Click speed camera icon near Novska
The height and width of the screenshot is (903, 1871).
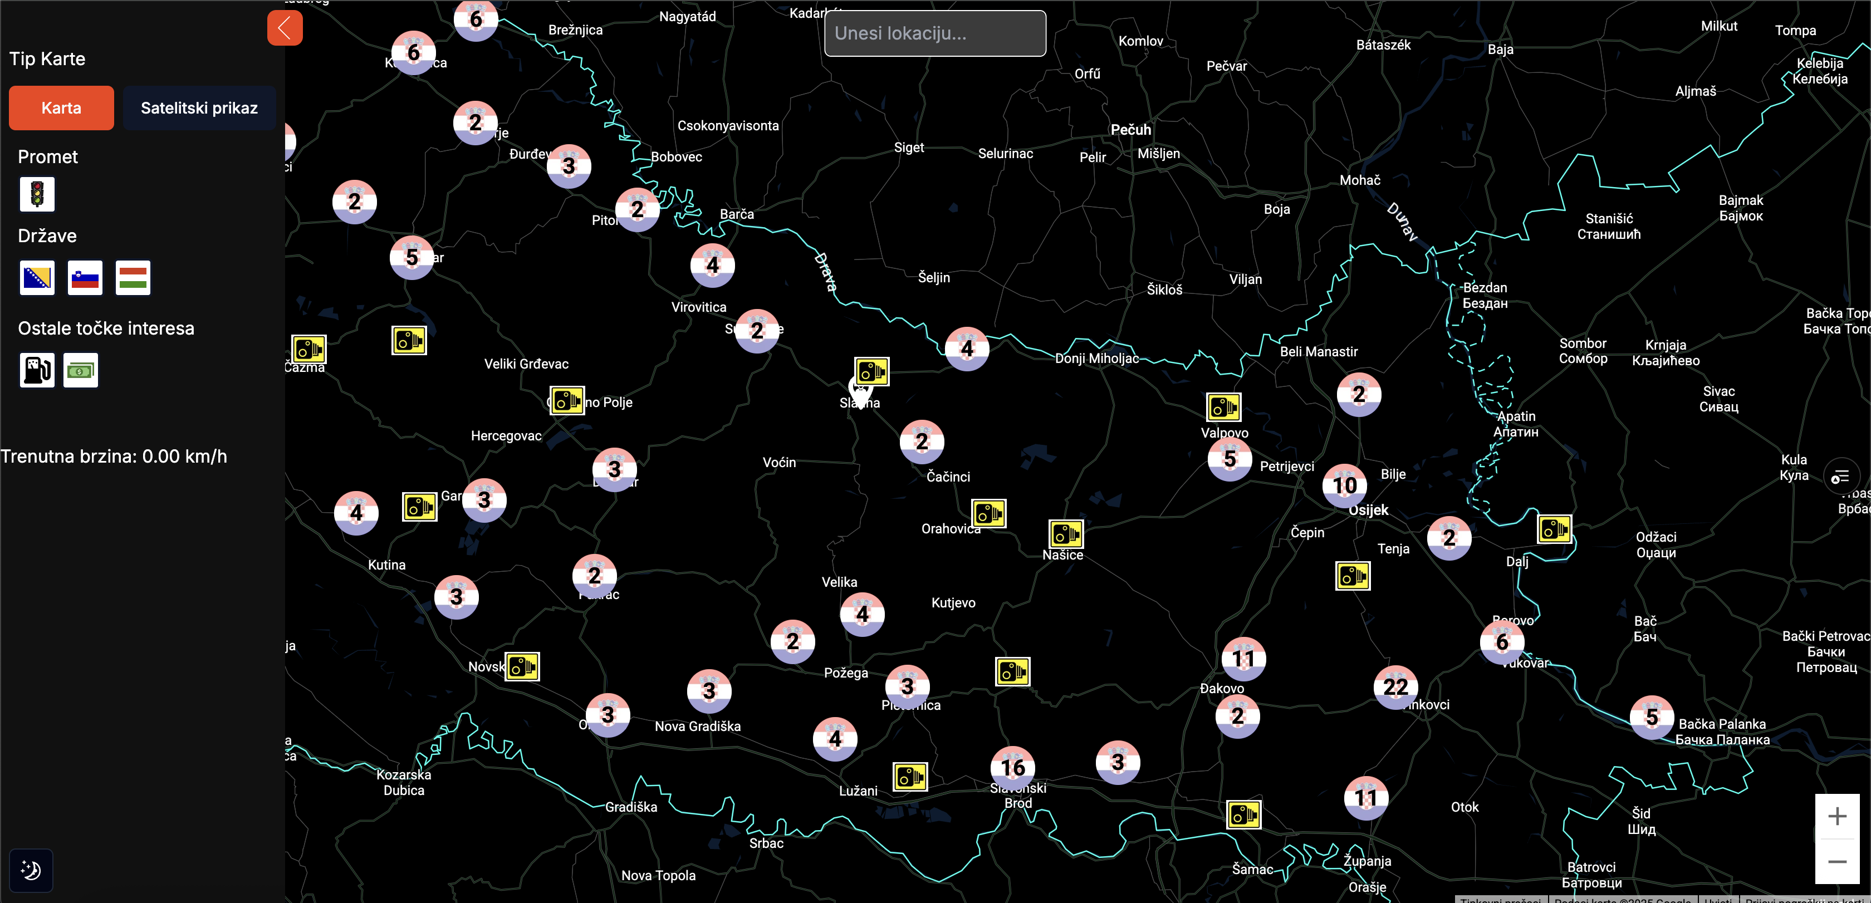(522, 666)
